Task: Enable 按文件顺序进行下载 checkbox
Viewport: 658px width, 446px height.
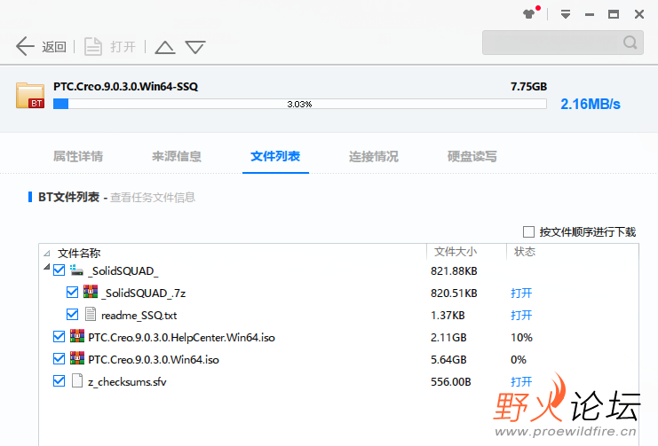Action: click(528, 231)
